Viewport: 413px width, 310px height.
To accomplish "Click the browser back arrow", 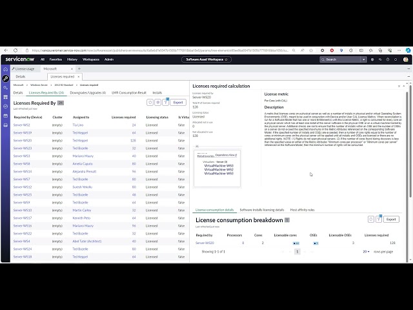I will click(x=6, y=50).
